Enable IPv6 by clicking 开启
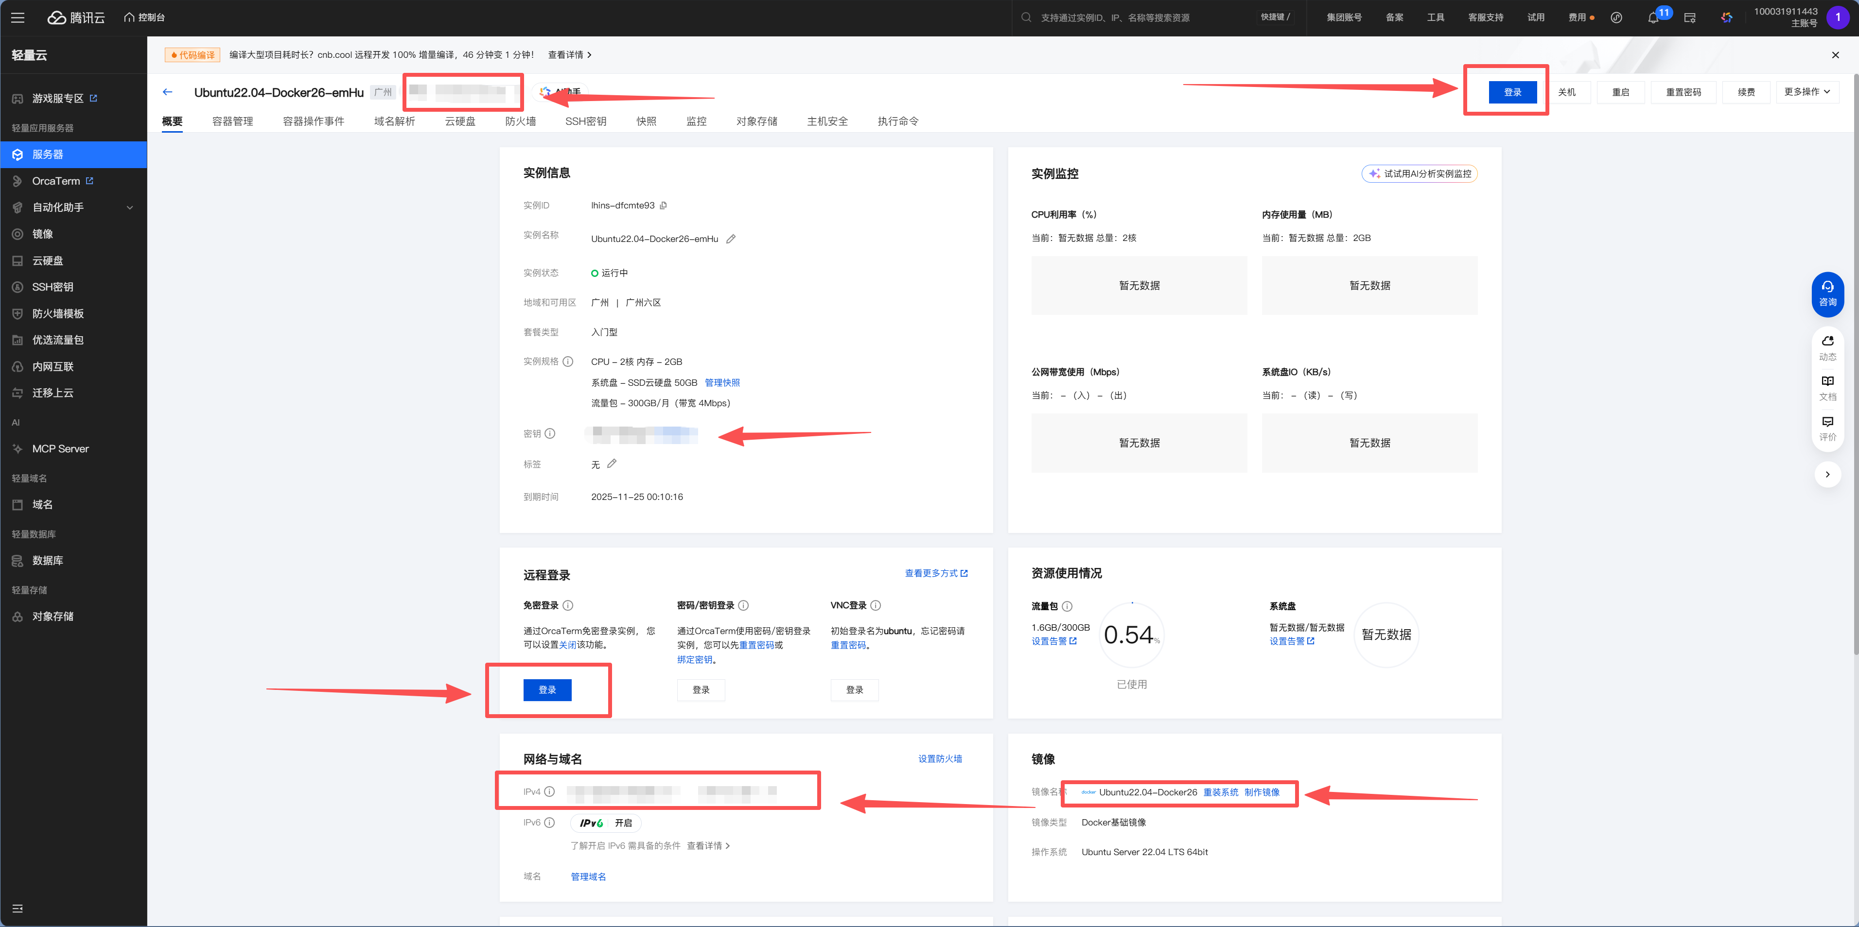 [624, 823]
